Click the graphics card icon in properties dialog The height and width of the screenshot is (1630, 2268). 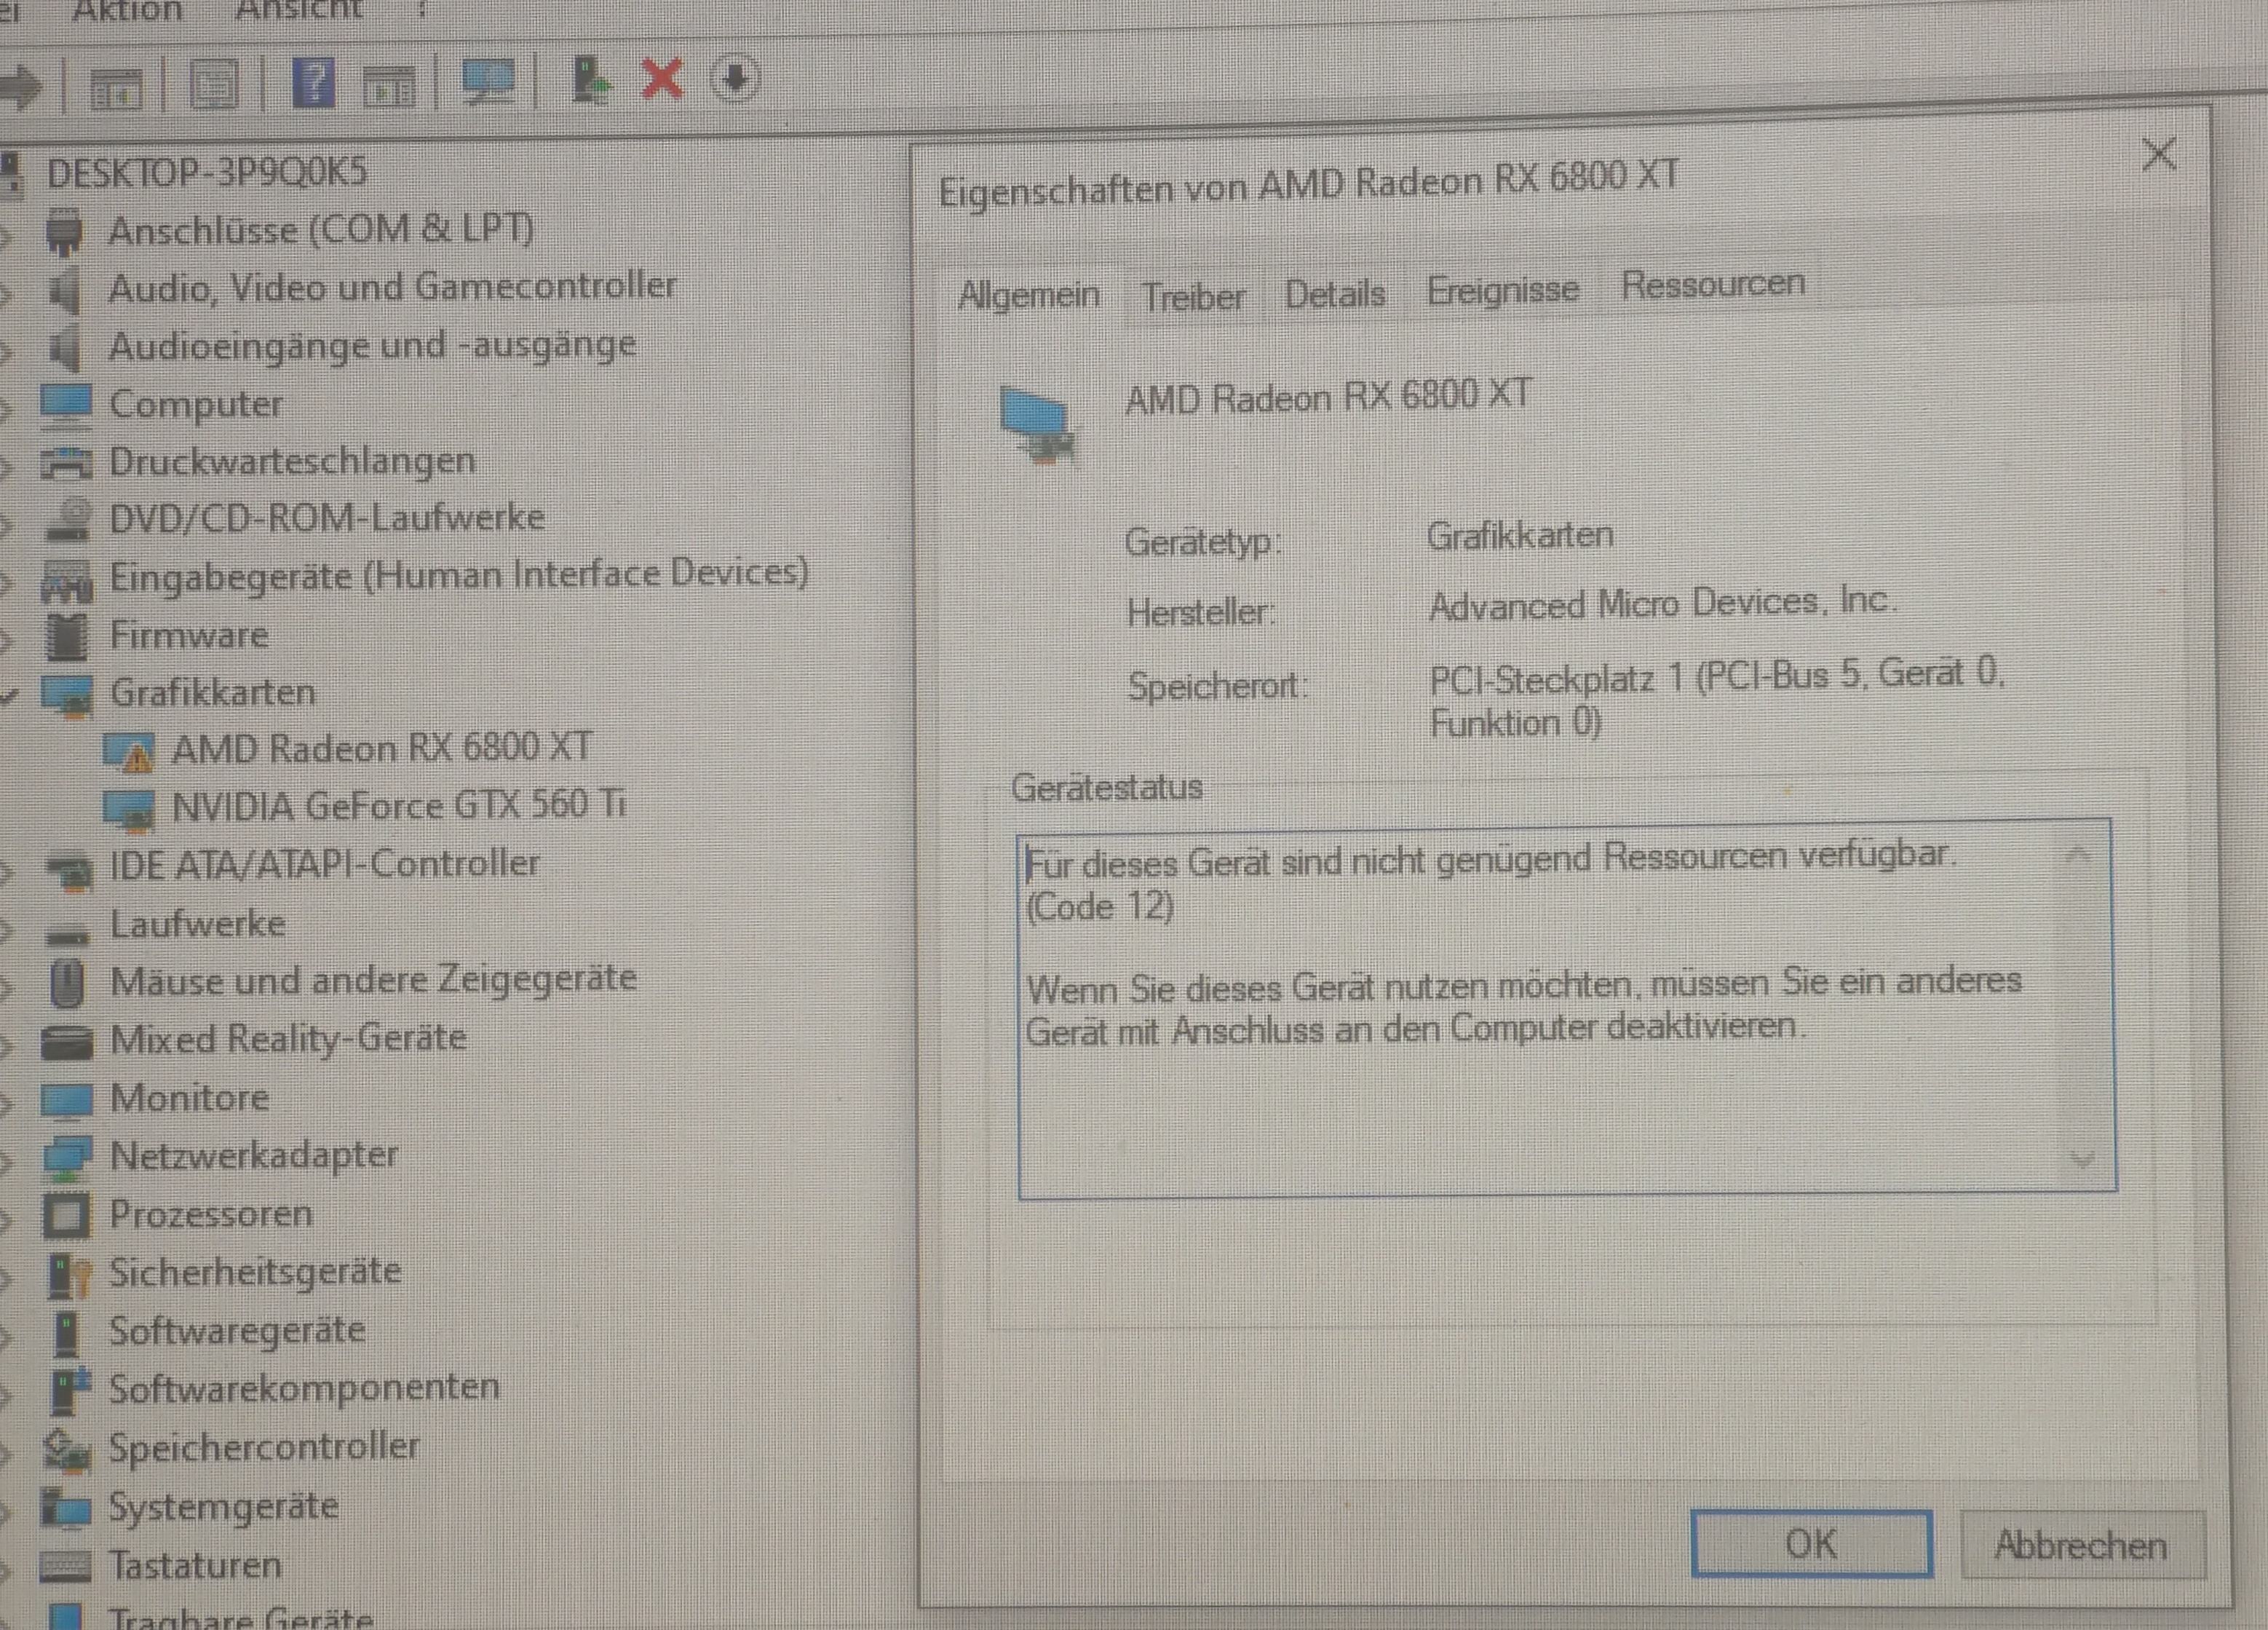coord(1039,425)
